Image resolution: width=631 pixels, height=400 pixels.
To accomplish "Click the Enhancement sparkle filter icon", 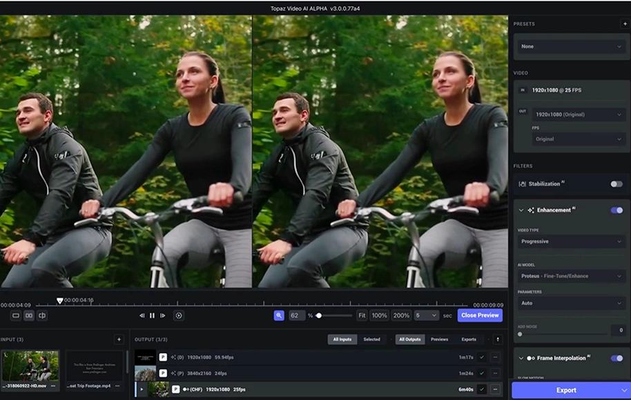I will [532, 210].
